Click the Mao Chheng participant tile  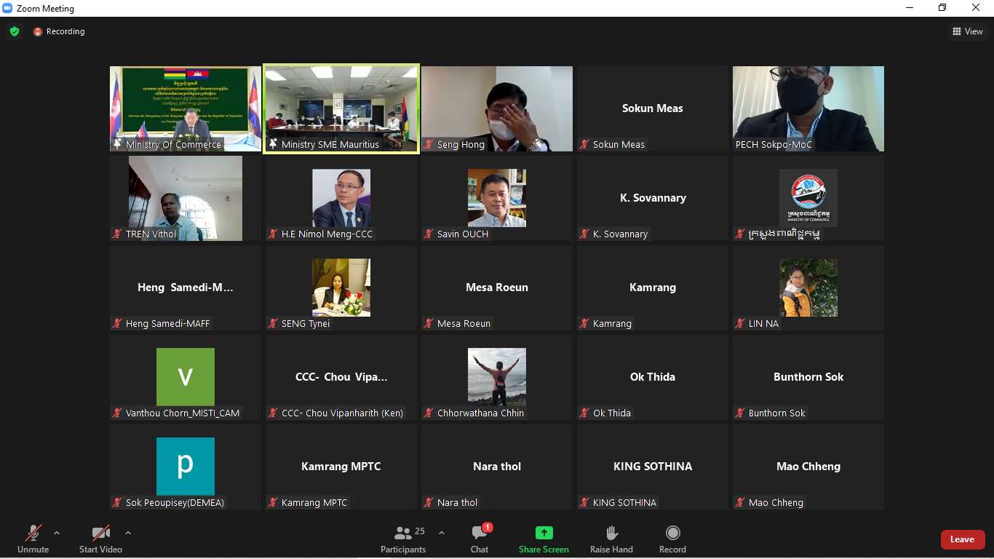click(x=808, y=467)
